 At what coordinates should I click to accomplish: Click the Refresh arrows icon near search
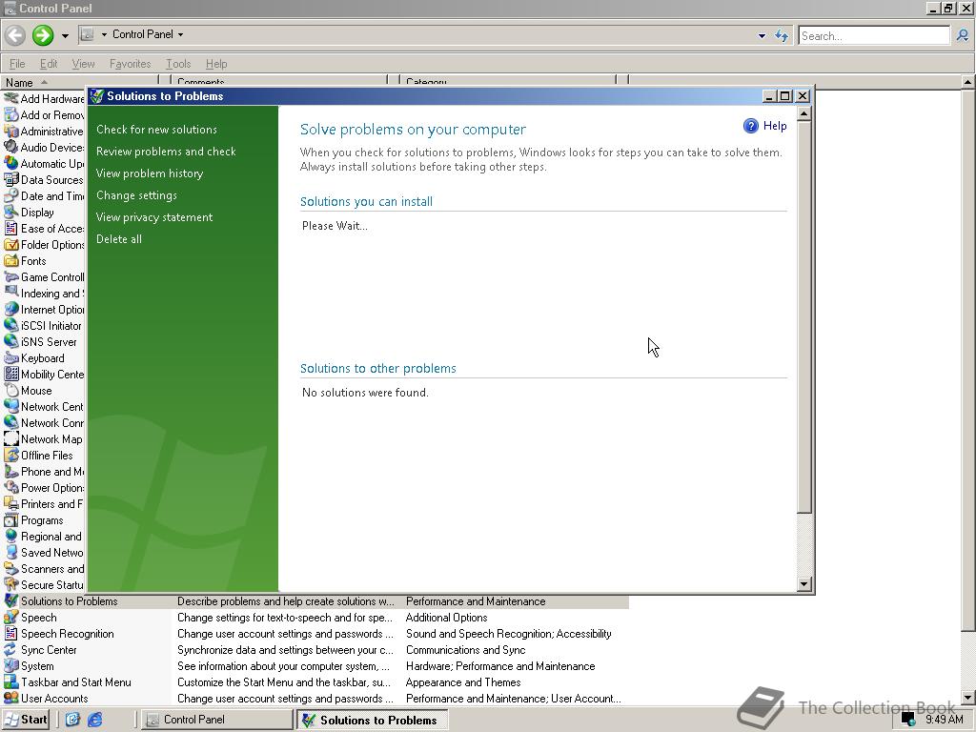coord(782,35)
